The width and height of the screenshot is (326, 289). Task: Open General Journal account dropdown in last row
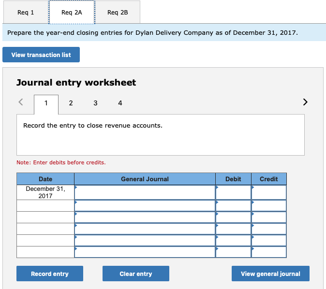[145, 252]
